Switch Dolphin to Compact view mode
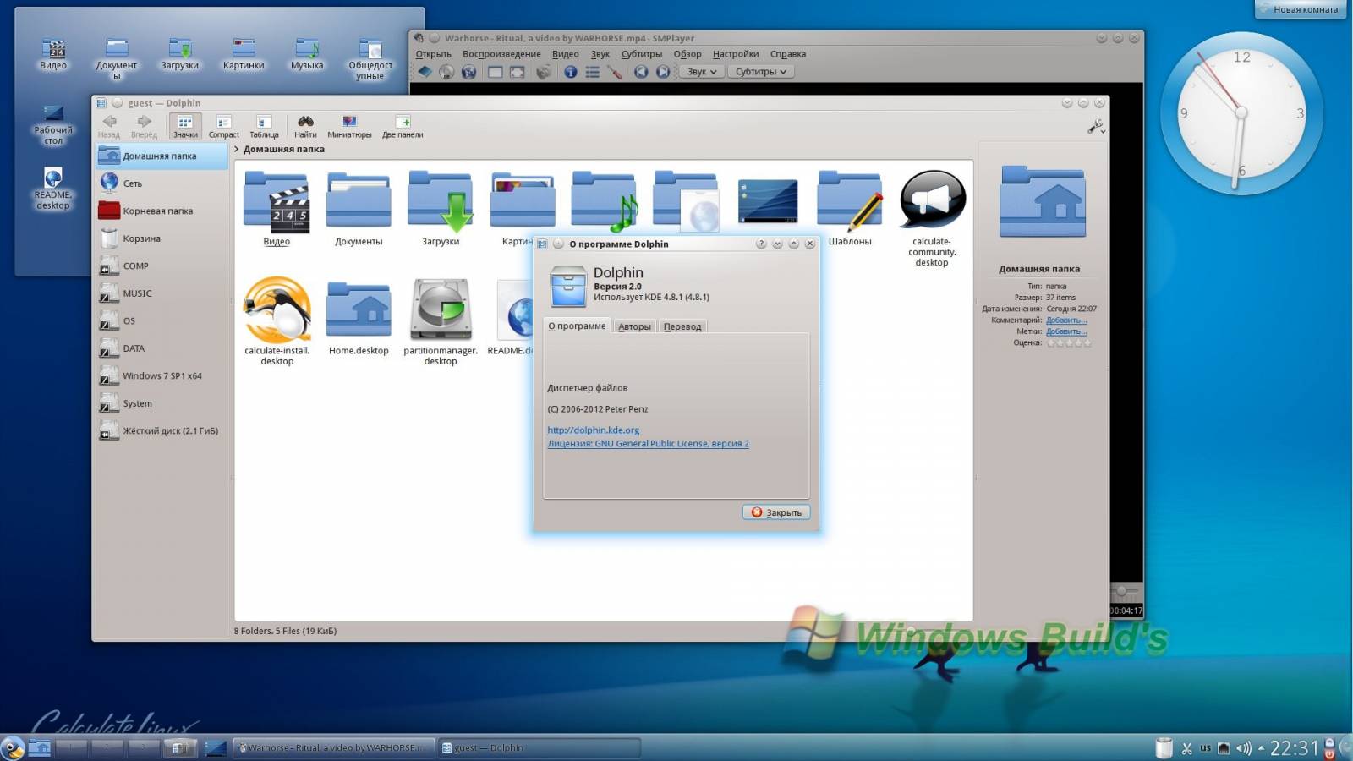1353x761 pixels. 223,126
